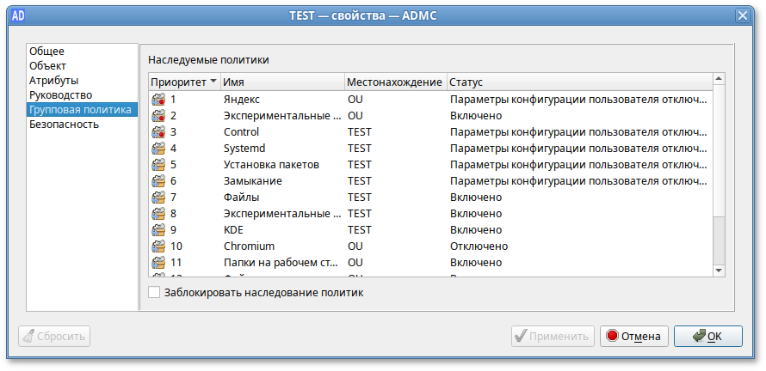
Task: Select the Файлы policy at priority 7
Action: (241, 198)
